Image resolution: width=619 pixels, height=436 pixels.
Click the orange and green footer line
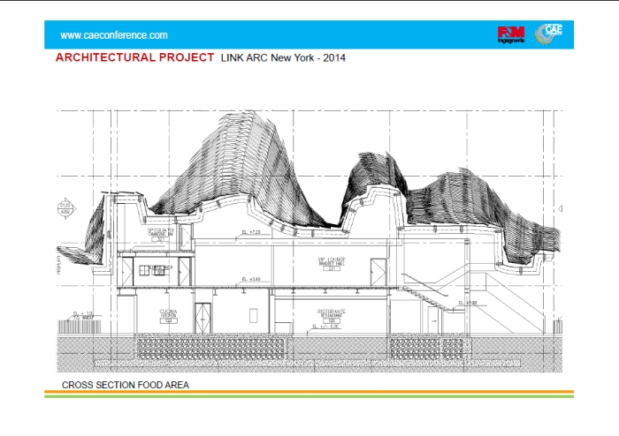tap(309, 394)
